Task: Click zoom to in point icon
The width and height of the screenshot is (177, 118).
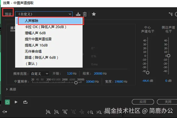Action: pos(90,112)
